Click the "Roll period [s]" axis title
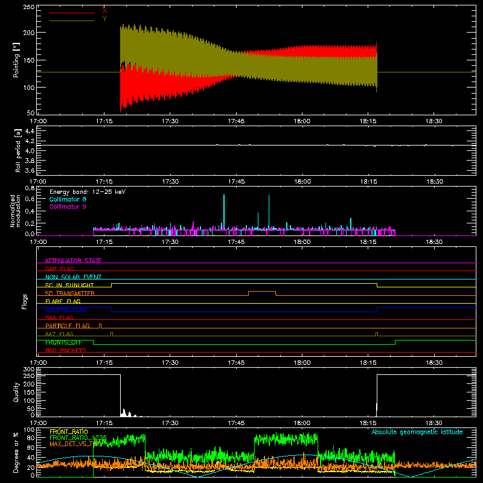Viewport: 483px width, 483px height. 18,150
